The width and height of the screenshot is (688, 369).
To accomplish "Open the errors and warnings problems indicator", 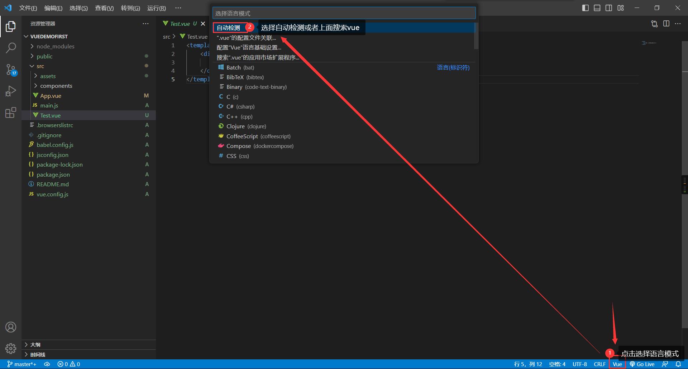I will pyautogui.click(x=69, y=364).
